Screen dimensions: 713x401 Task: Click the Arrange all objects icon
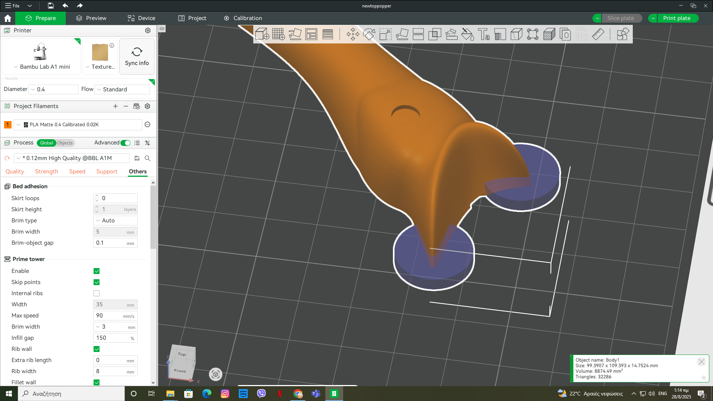[x=311, y=34]
